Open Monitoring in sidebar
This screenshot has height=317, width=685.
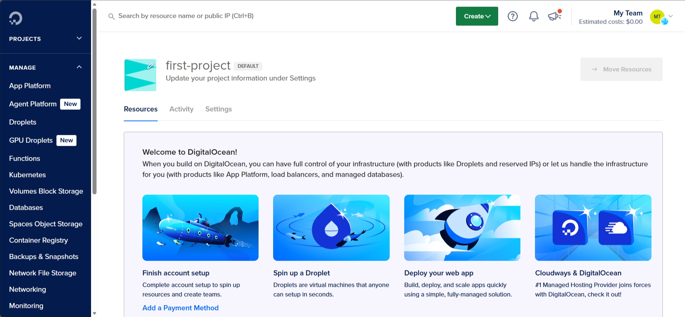point(26,306)
